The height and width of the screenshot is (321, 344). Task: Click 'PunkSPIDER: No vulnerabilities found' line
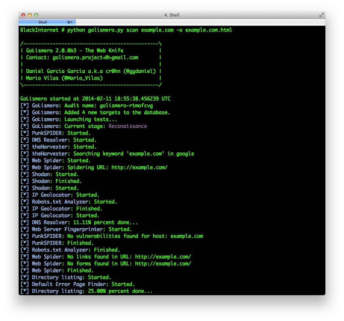(x=112, y=236)
